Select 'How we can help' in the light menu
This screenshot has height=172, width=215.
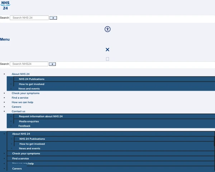coord(23,102)
